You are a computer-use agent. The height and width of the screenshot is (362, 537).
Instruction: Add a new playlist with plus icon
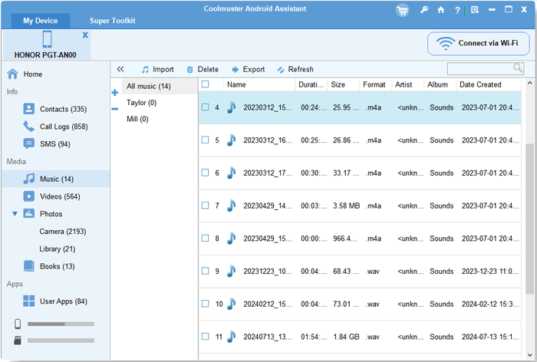coord(115,93)
